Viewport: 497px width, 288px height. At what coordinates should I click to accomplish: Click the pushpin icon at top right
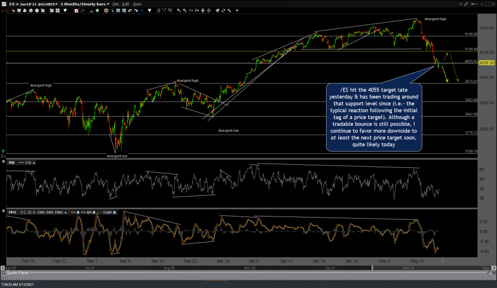click(x=472, y=4)
